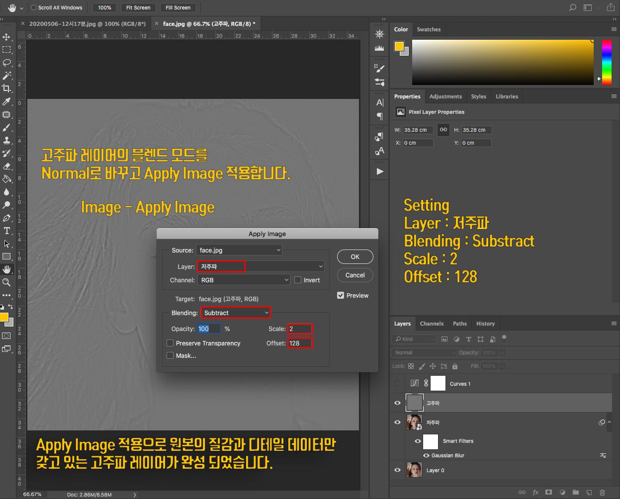Select the Brush tool
Viewport: 620px width, 499px height.
[6, 127]
